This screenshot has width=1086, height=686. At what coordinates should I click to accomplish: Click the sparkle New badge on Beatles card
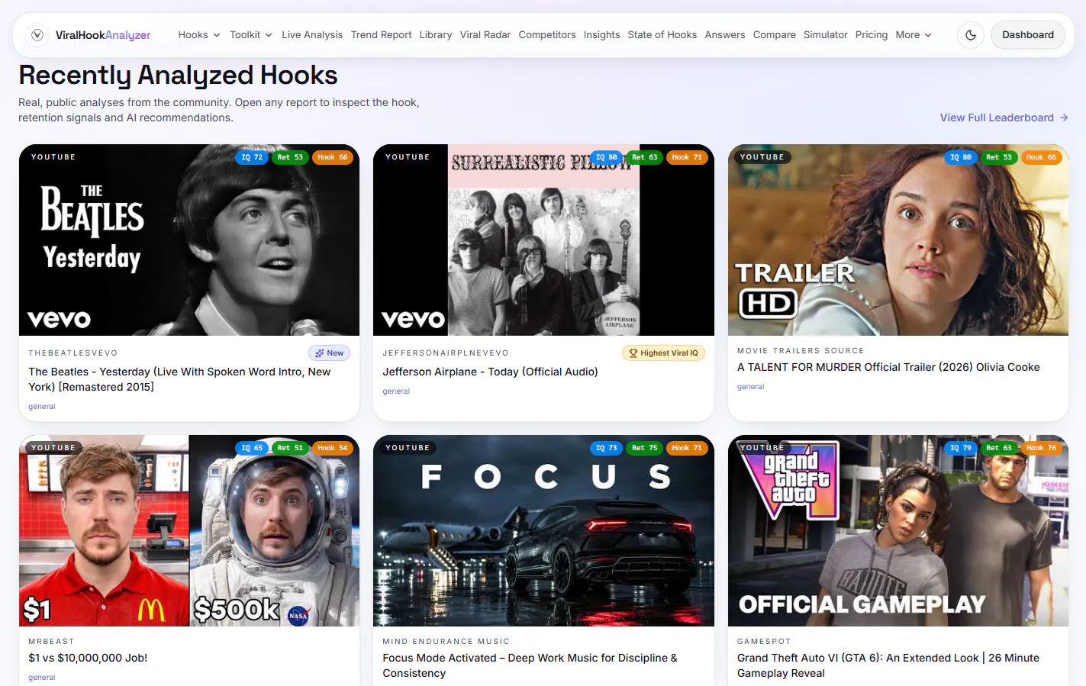click(330, 353)
